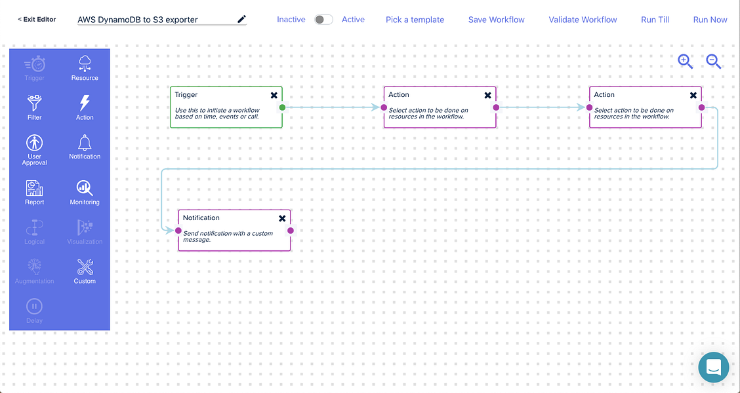Open Pick a template
Image resolution: width=740 pixels, height=393 pixels.
(x=415, y=20)
